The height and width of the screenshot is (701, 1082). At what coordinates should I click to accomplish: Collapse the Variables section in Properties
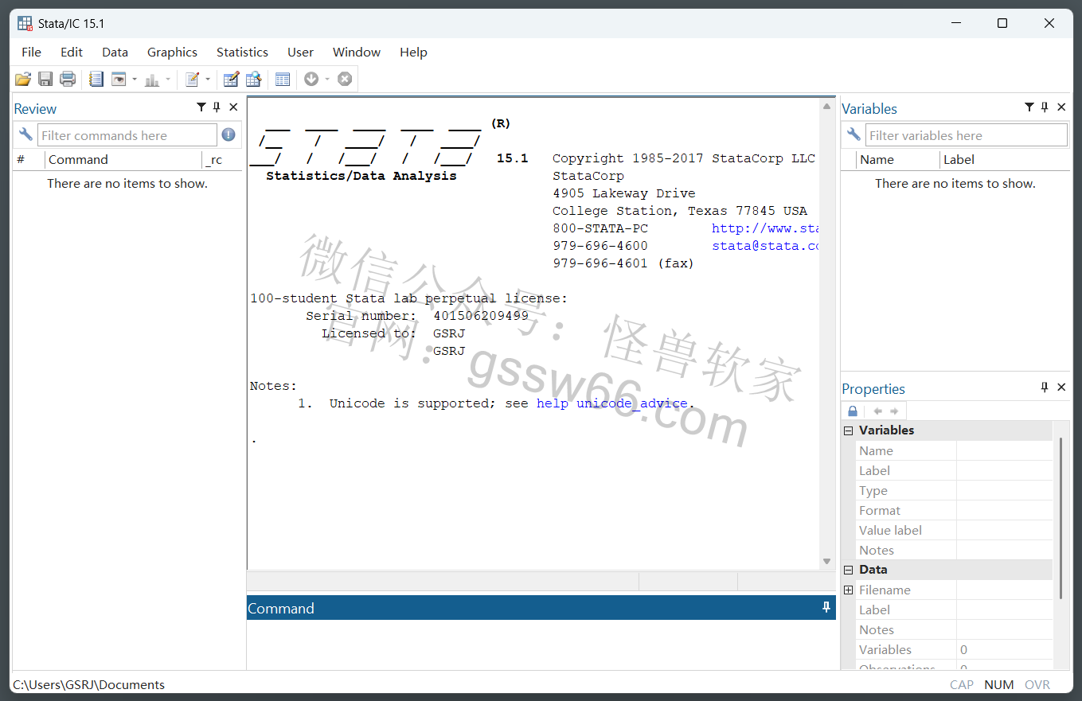point(848,430)
